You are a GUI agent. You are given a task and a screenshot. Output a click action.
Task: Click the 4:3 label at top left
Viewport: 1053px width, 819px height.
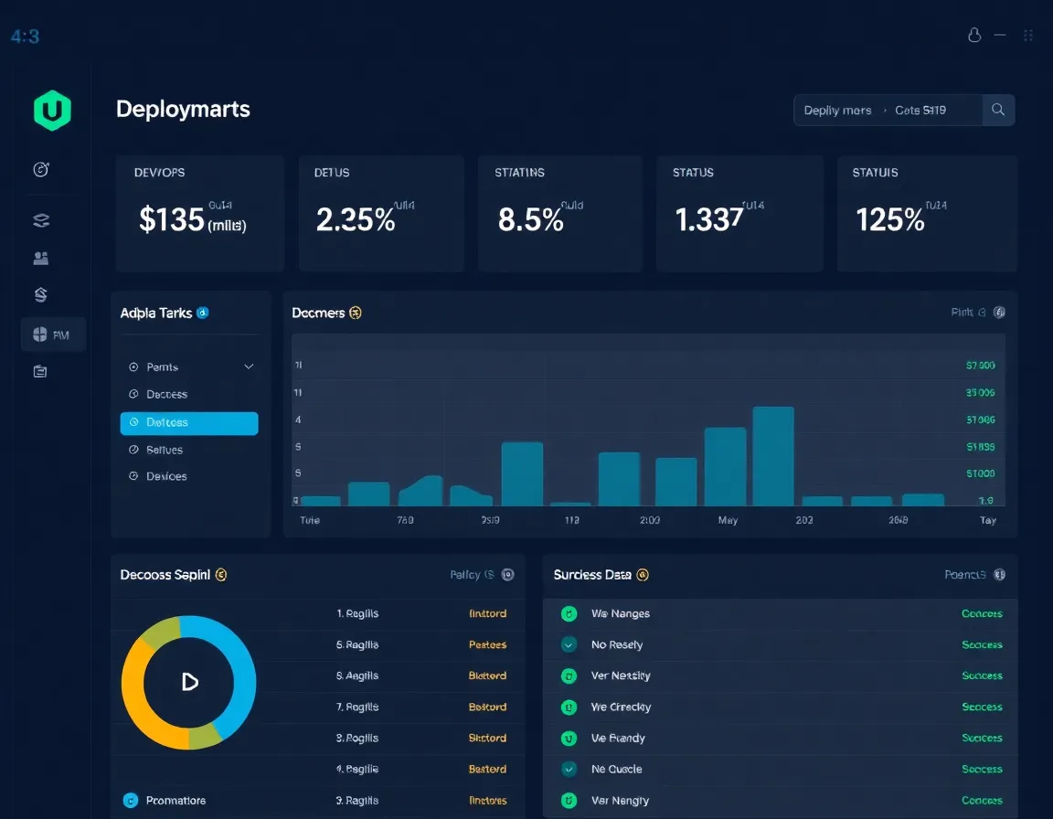pos(25,37)
